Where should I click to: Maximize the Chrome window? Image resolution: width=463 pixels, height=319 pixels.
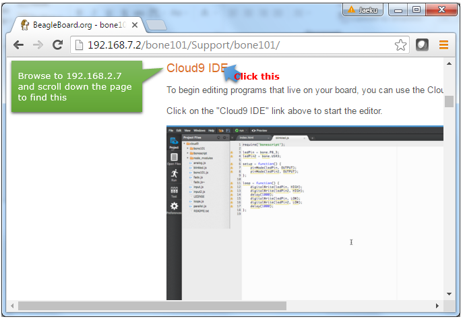tap(416, 9)
